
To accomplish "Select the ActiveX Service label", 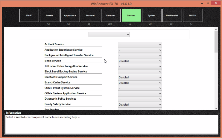I will coord(54,44).
